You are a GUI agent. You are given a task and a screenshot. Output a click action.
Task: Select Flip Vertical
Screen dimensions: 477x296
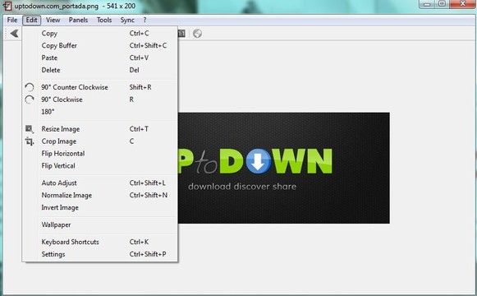100,166
